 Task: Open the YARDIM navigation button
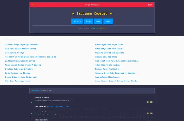pyautogui.click(x=108, y=21)
